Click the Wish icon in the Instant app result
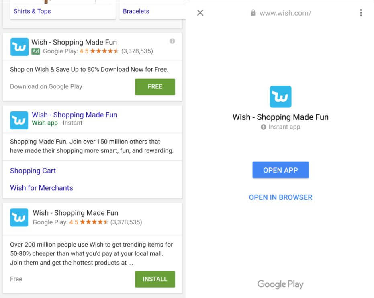 tap(19, 120)
